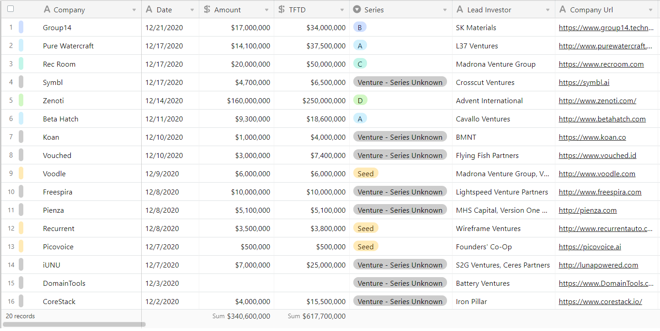
Task: Click the Series A tag for Beta Hatch
Action: point(360,119)
